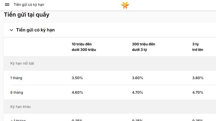The height and width of the screenshot is (121, 216).
Task: Click the 3.50% rate for 1 tháng
Action: click(77, 78)
